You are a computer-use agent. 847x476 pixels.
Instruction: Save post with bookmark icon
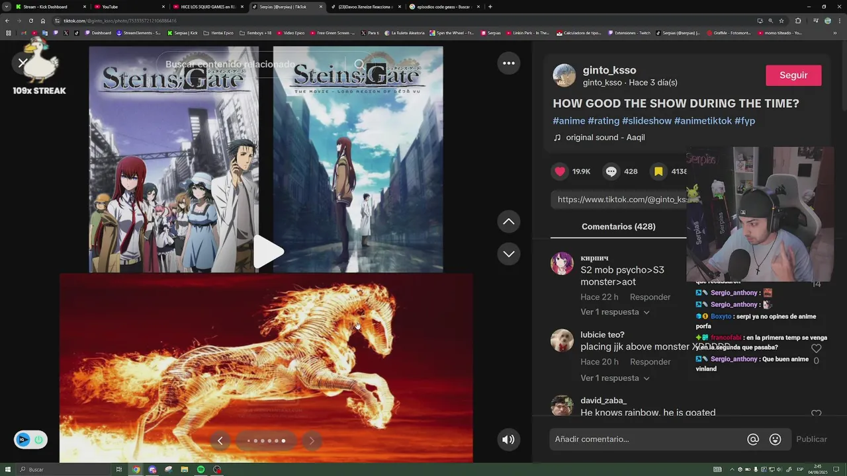click(x=658, y=171)
